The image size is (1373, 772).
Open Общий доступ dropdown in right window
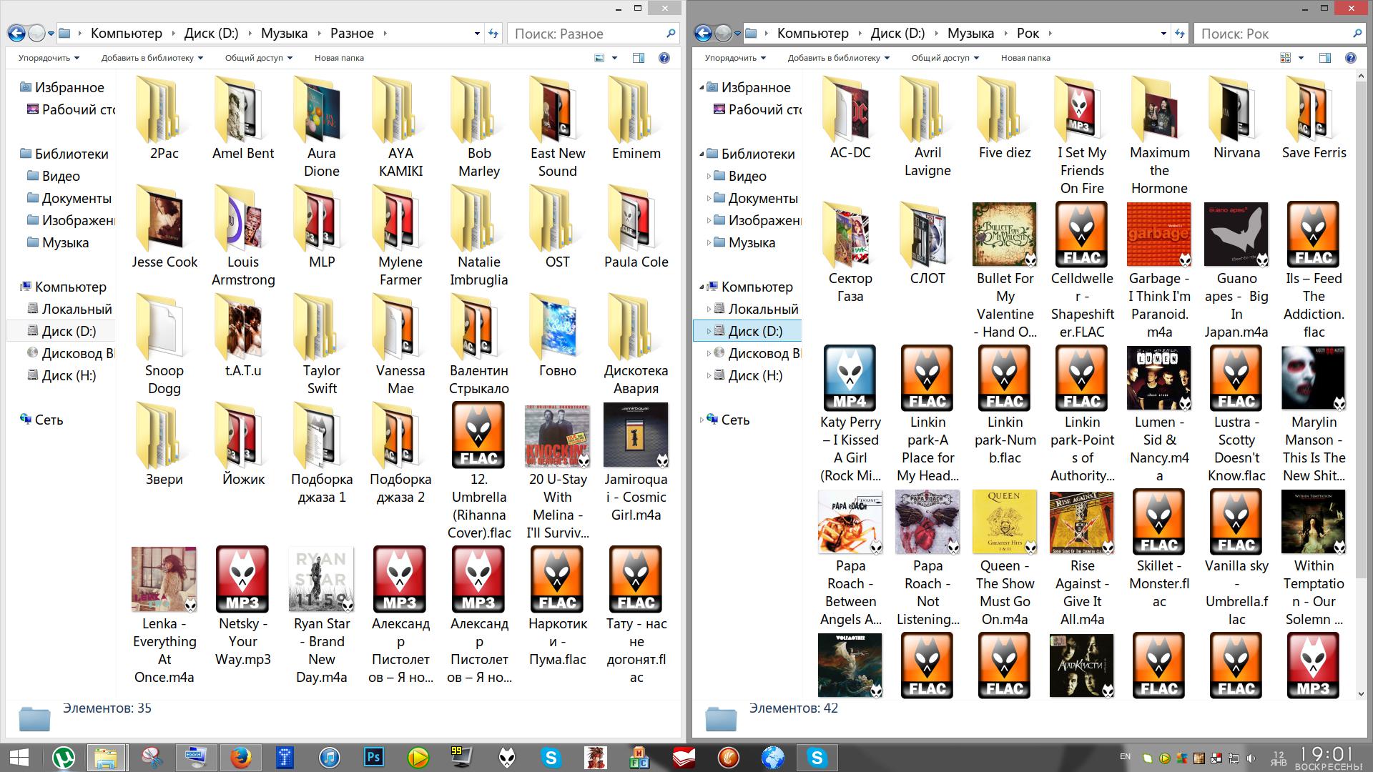[945, 58]
